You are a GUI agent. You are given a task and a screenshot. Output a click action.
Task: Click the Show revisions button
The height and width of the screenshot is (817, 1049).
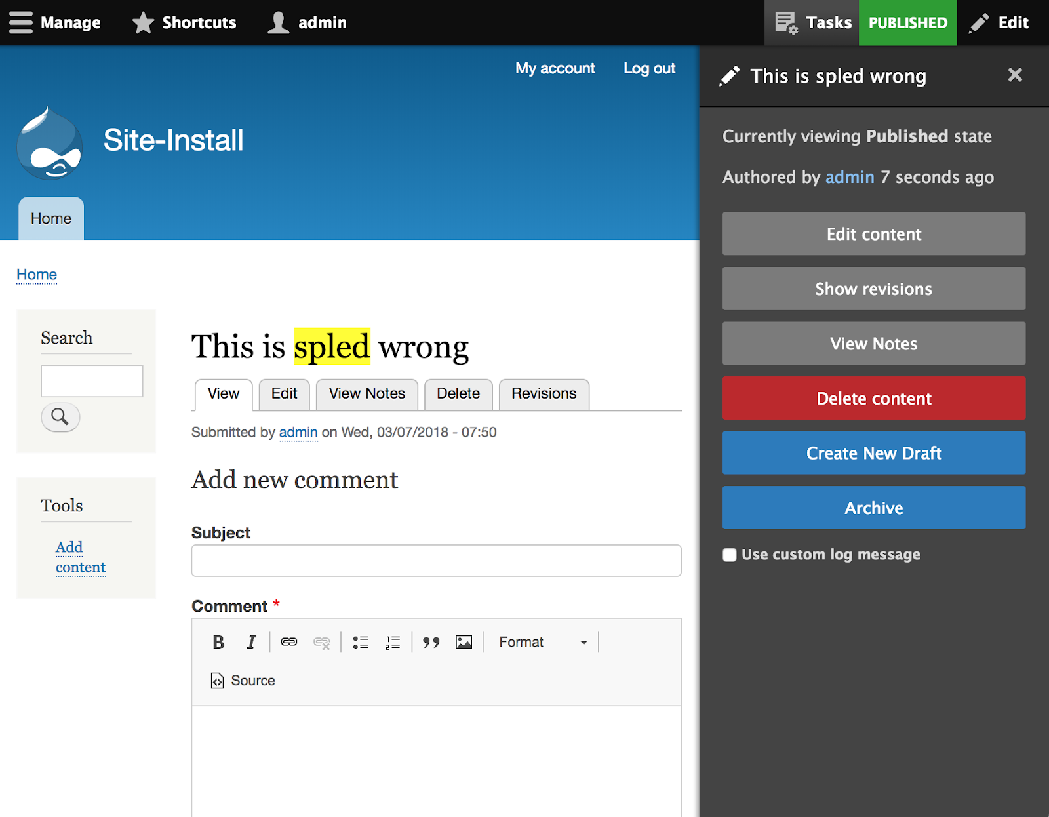click(x=874, y=289)
